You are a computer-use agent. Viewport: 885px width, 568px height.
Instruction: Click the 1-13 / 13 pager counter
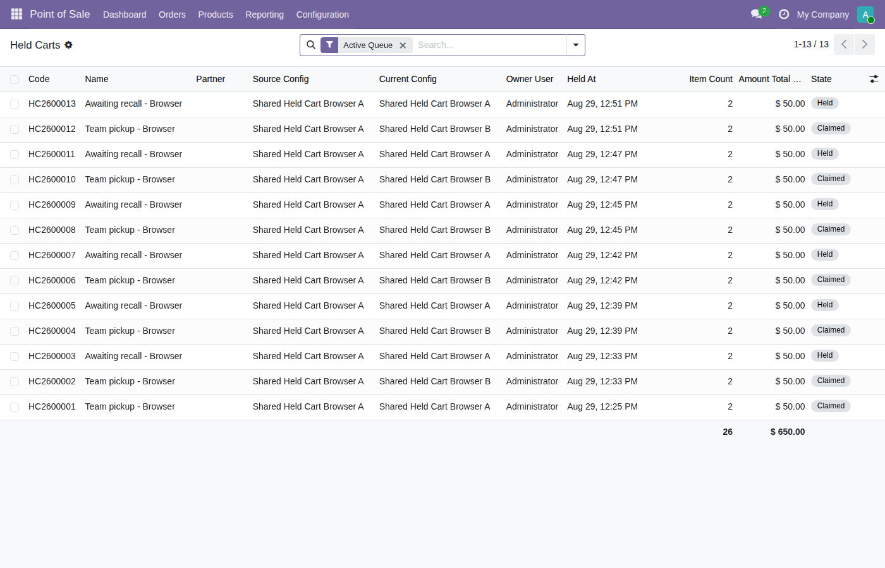pos(811,44)
